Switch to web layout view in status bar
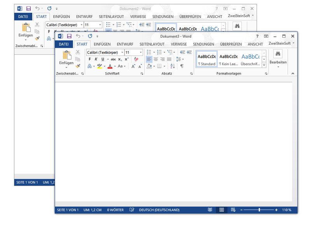The width and height of the screenshot is (311, 233). click(233, 210)
